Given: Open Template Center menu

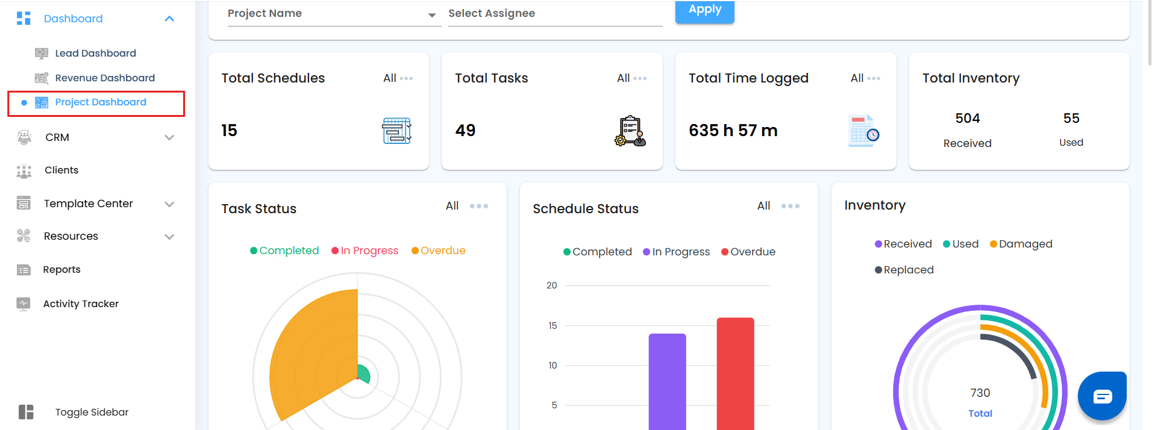Looking at the screenshot, I should (x=89, y=204).
